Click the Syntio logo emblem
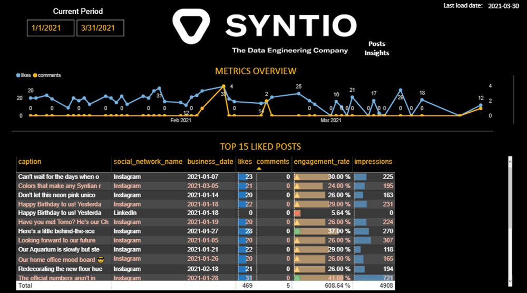 click(191, 26)
